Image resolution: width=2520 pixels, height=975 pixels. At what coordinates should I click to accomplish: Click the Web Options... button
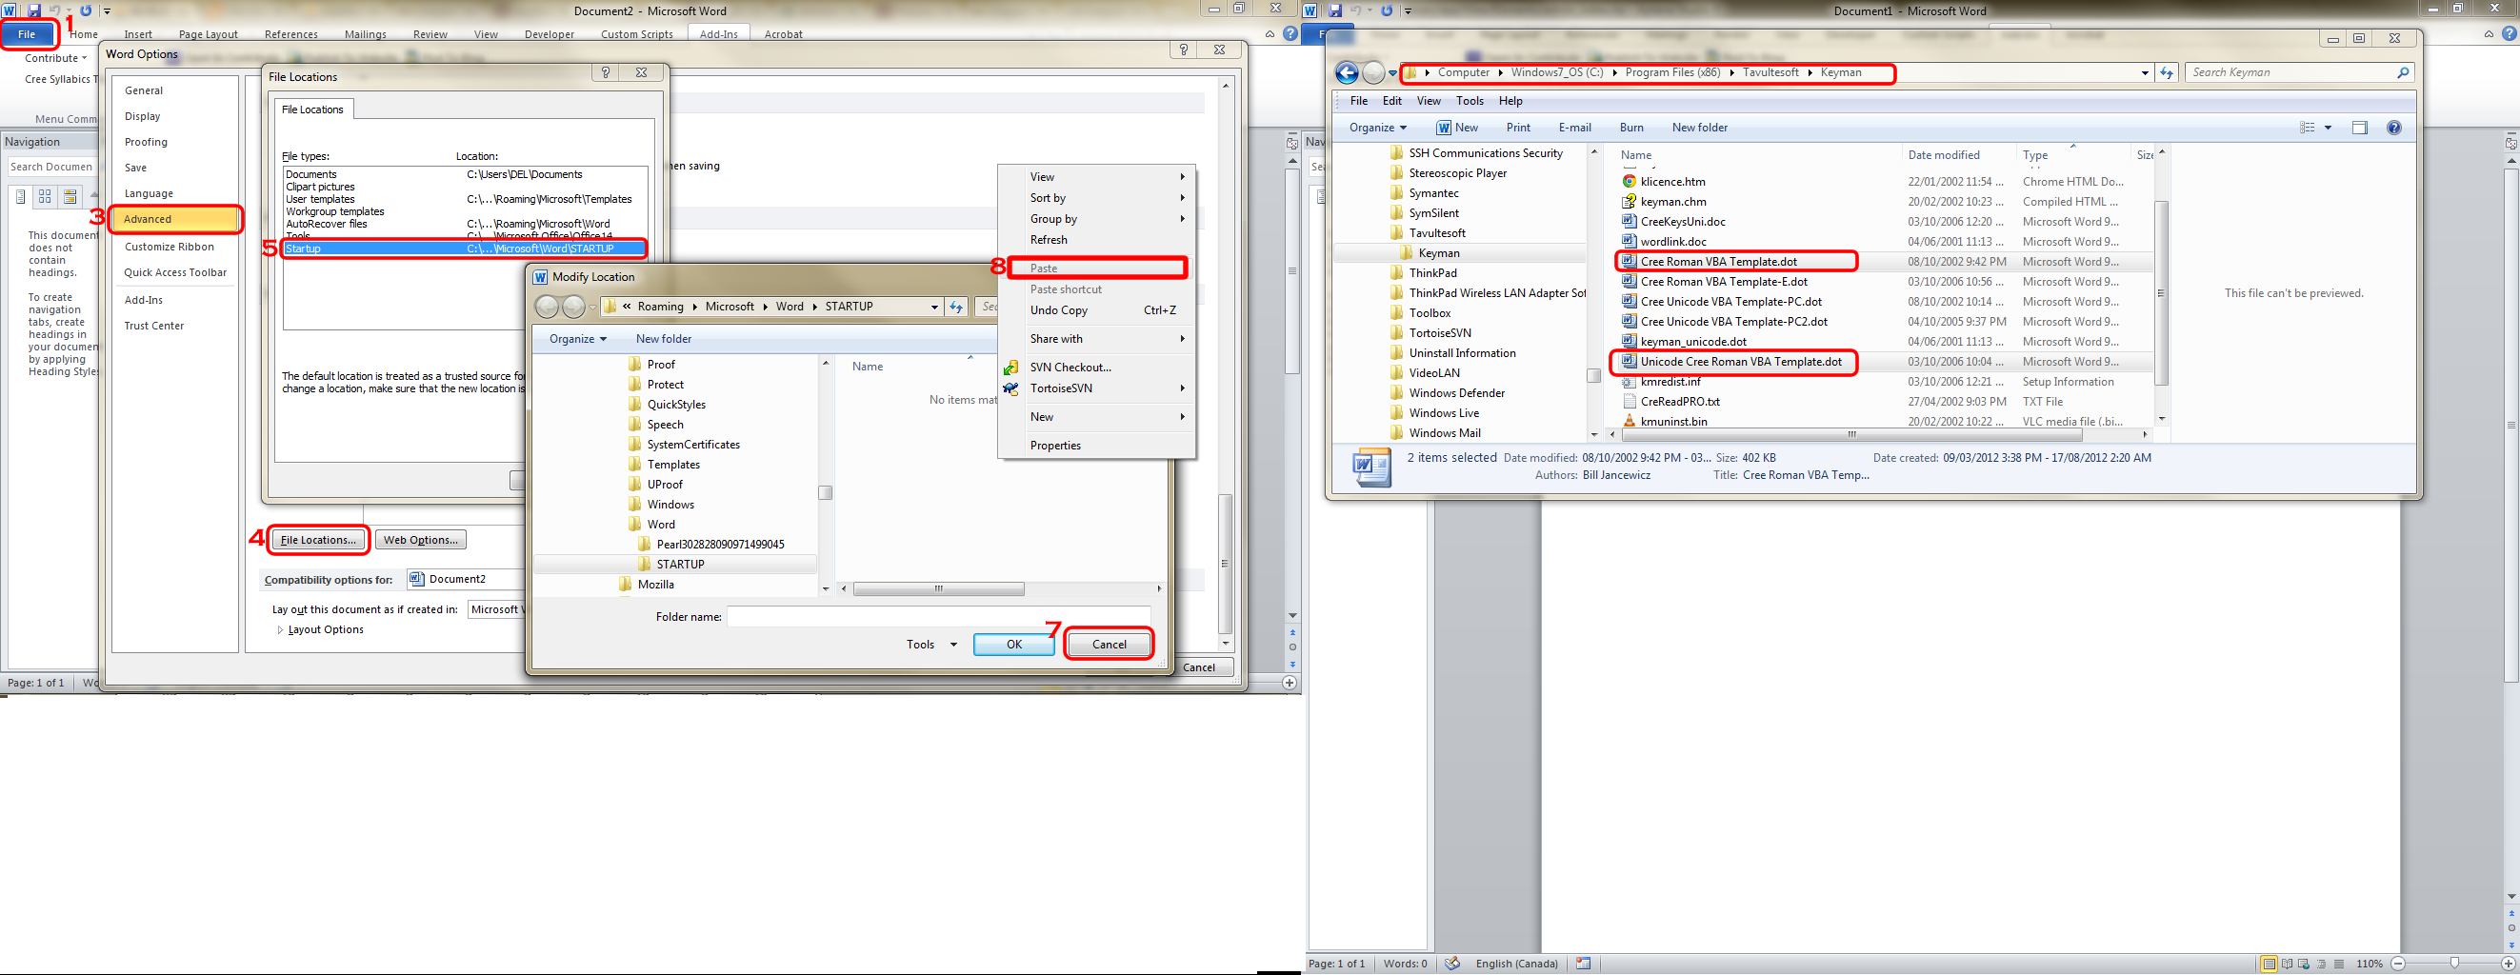point(421,540)
